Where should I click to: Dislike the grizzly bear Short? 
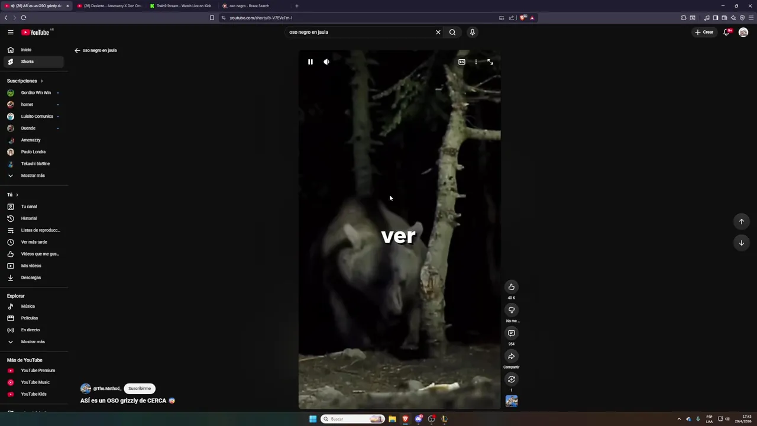pos(512,310)
